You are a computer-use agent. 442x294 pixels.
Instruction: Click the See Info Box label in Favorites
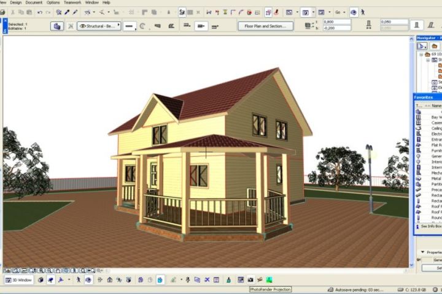(x=432, y=227)
